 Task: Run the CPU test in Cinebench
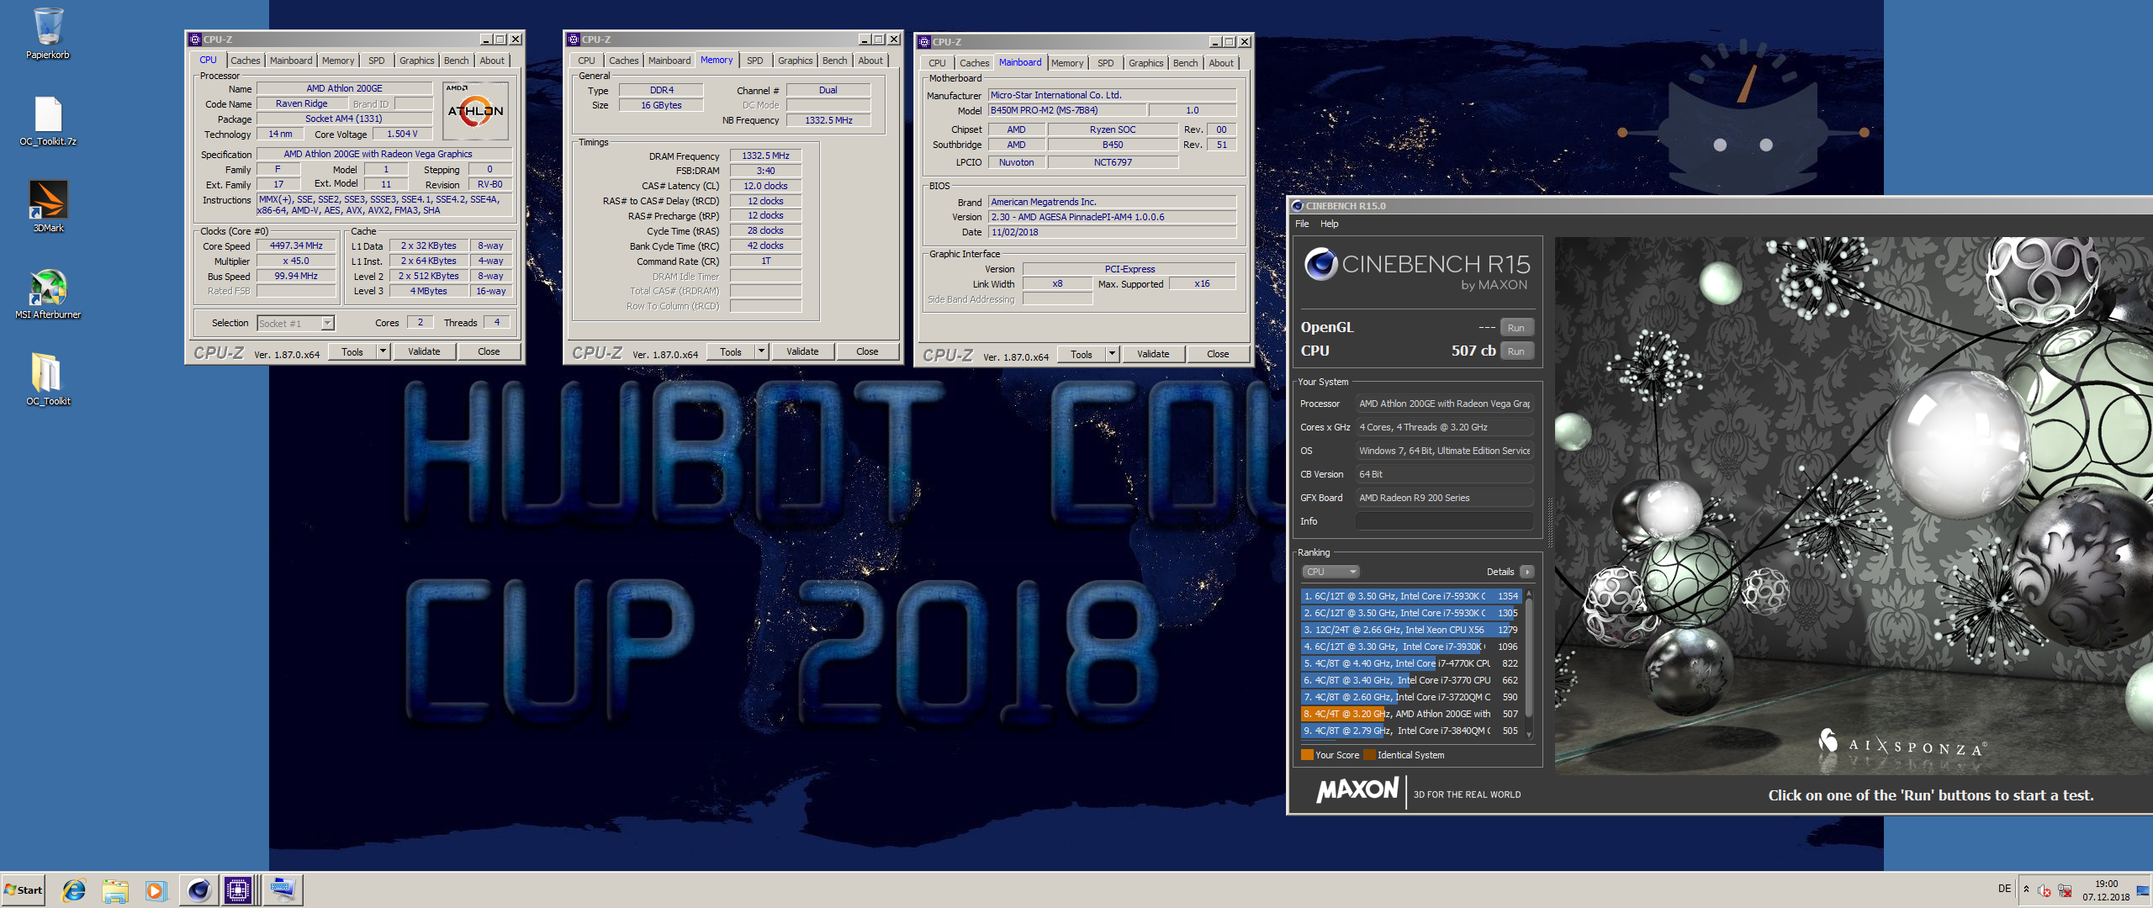[x=1516, y=351]
